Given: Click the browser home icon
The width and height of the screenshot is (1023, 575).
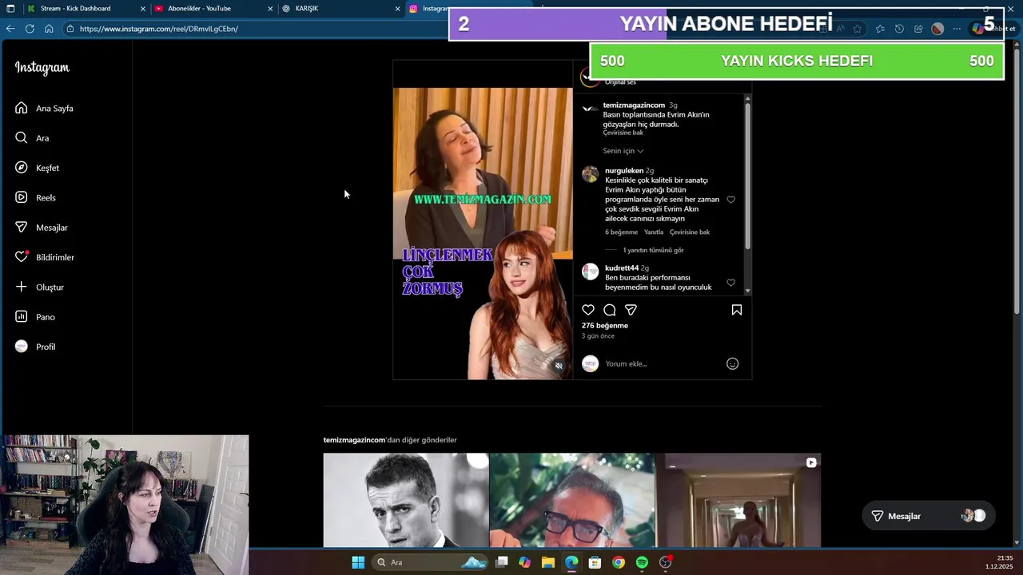Looking at the screenshot, I should [49, 29].
